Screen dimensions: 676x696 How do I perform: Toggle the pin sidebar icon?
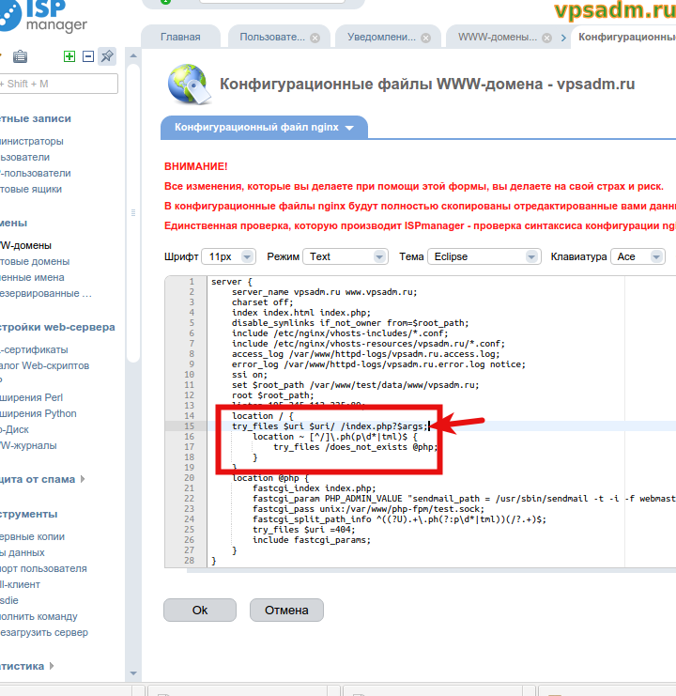tap(107, 56)
